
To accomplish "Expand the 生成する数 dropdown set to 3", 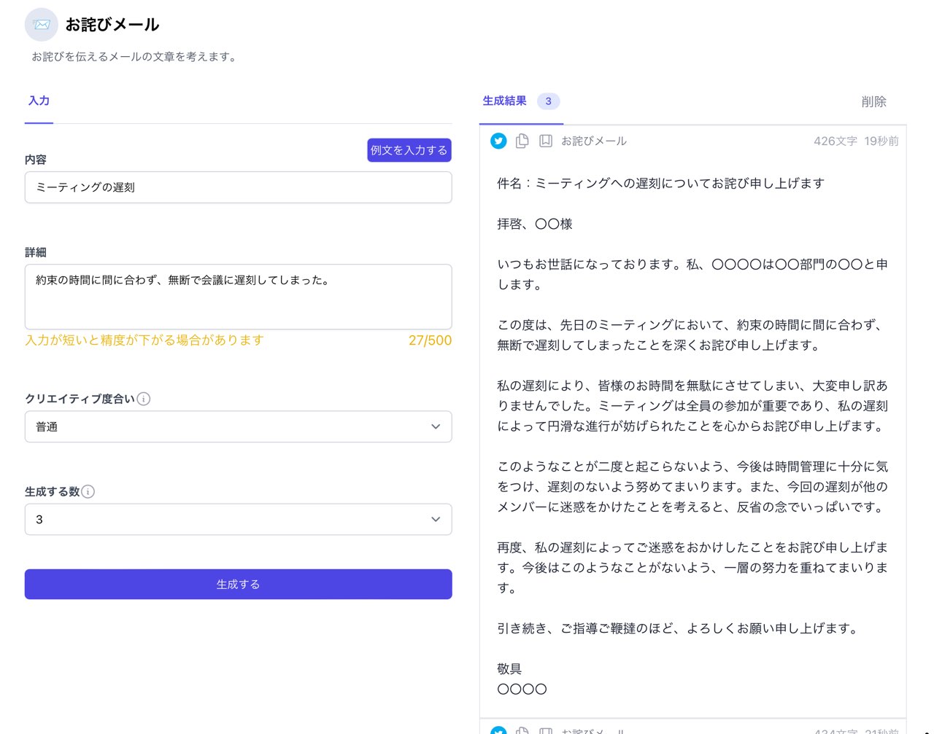I will (238, 519).
